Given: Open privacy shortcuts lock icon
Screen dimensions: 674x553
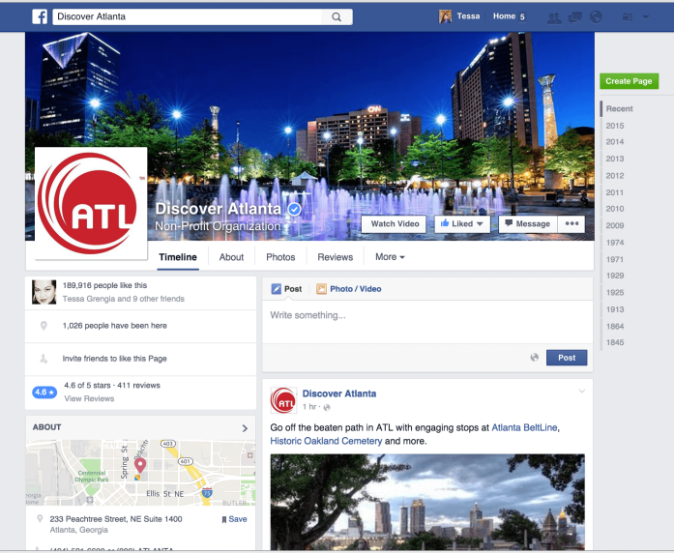Looking at the screenshot, I should point(628,17).
